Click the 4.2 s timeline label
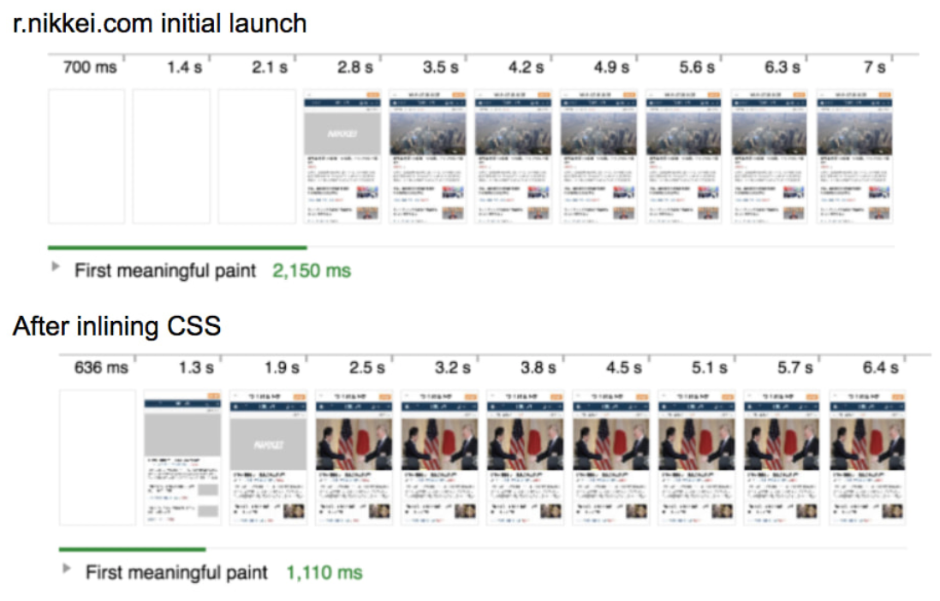The image size is (940, 601). 526,67
